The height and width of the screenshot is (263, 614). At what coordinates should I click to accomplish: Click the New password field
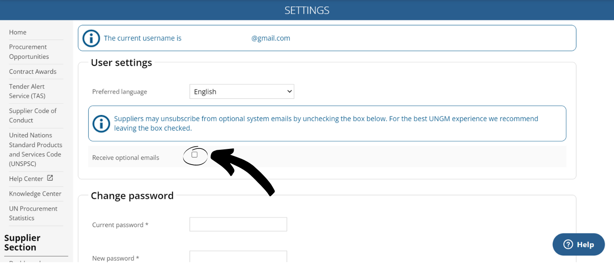coord(238,256)
